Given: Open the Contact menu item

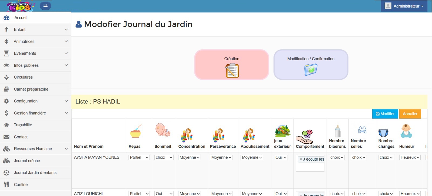Looking at the screenshot, I should (35, 137).
